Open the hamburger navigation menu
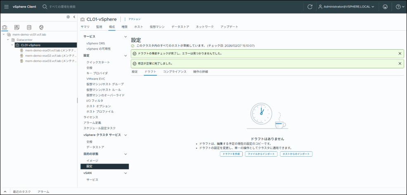Viewport: 407px width, 195px height. [x=6, y=7]
